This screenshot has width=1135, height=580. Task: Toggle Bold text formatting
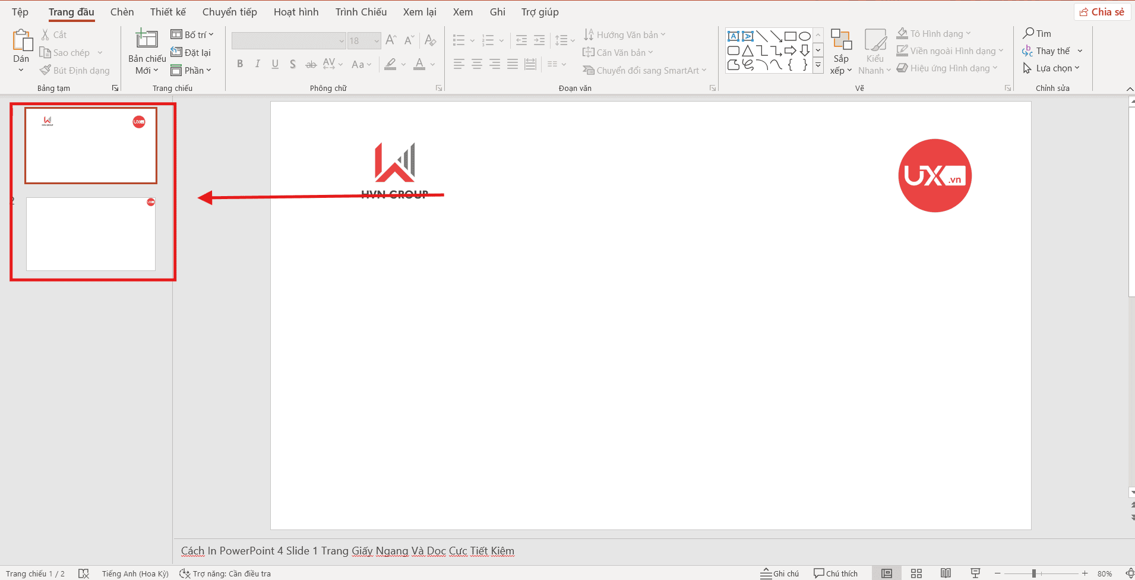(x=240, y=64)
